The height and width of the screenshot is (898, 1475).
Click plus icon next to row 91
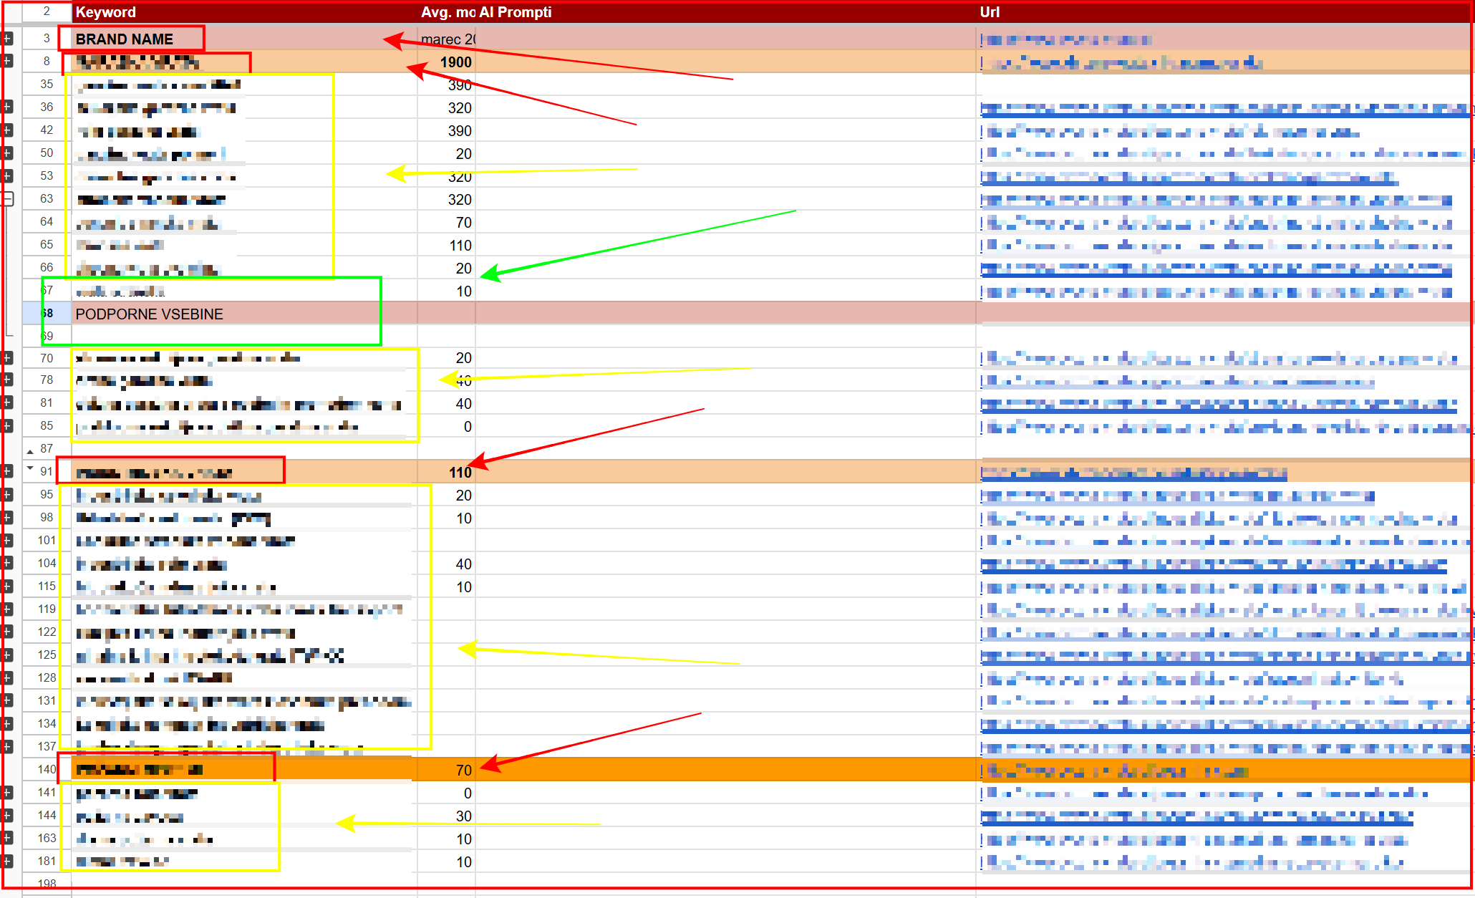click(8, 471)
